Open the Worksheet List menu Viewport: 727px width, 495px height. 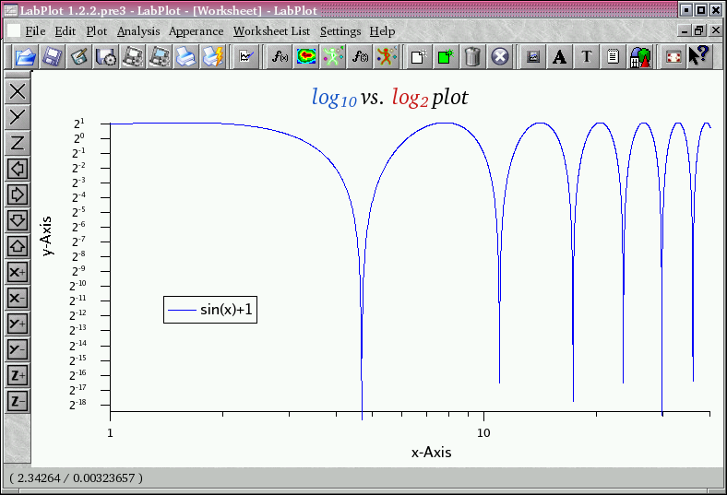point(271,31)
